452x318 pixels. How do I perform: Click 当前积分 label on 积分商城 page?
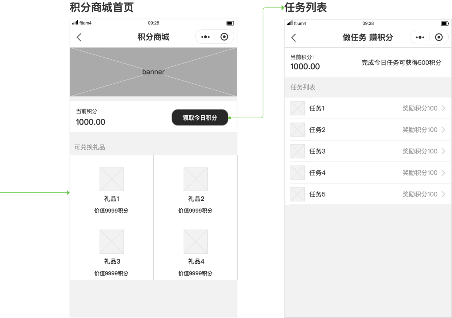pos(86,111)
